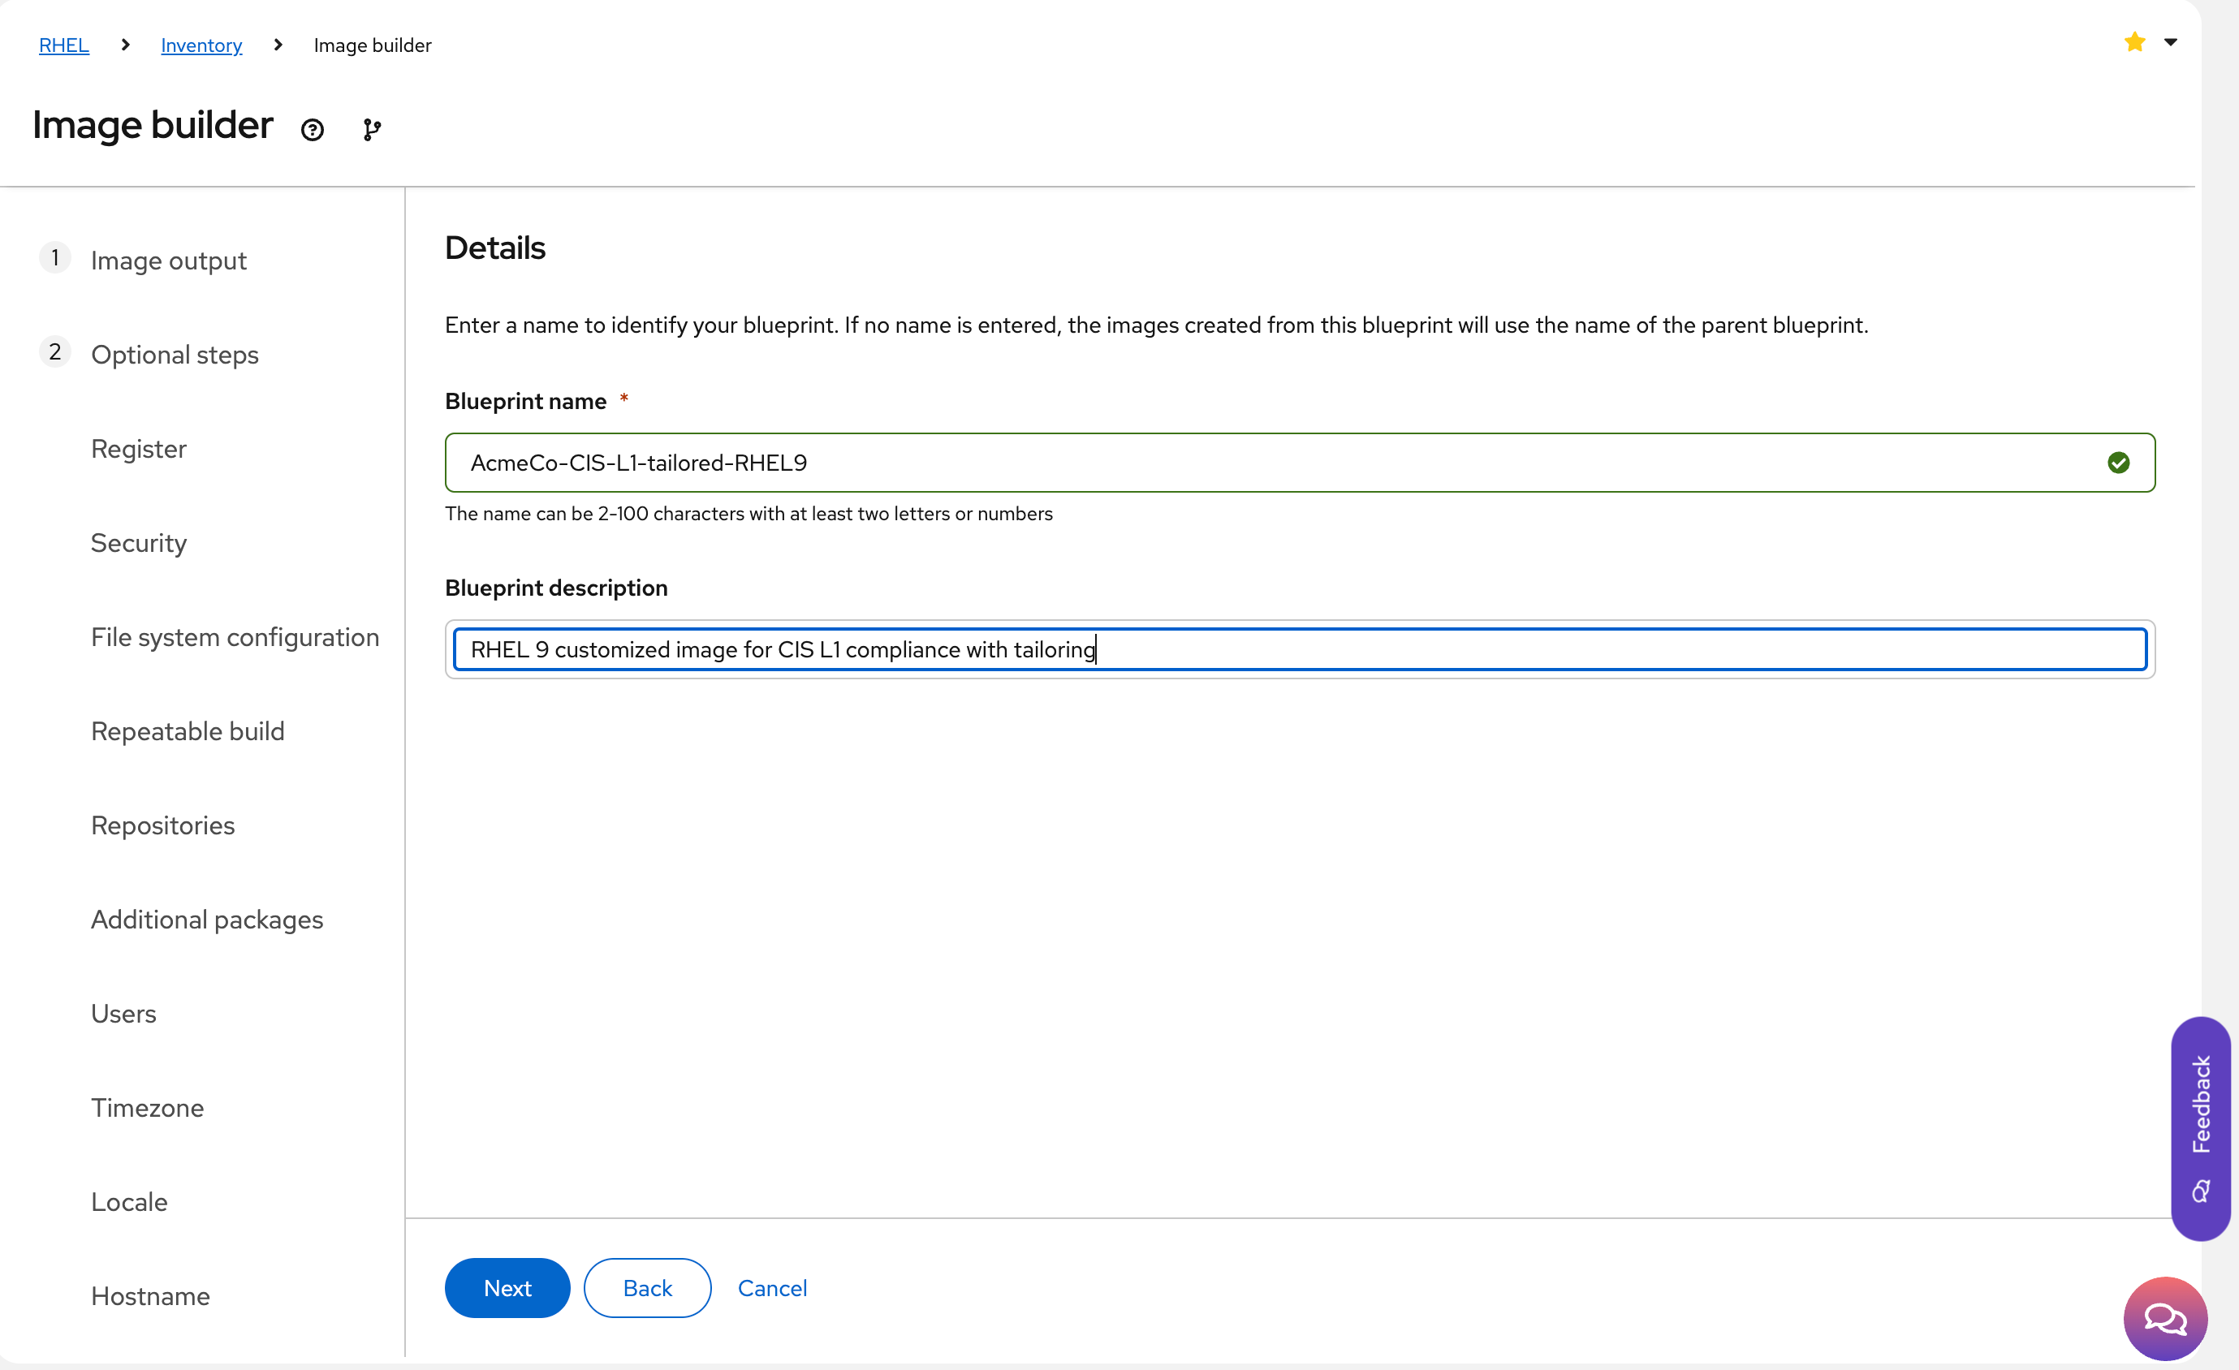Click the green validation check icon

(x=2118, y=463)
